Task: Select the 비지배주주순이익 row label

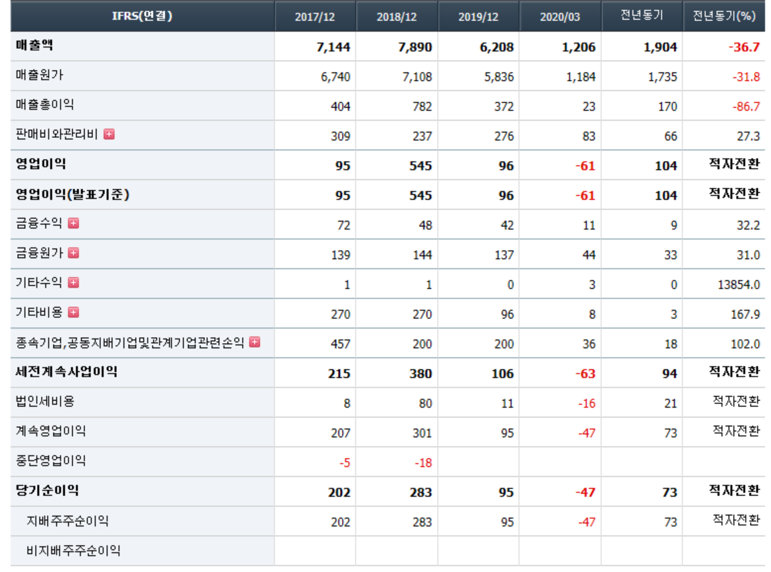Action: click(x=73, y=550)
